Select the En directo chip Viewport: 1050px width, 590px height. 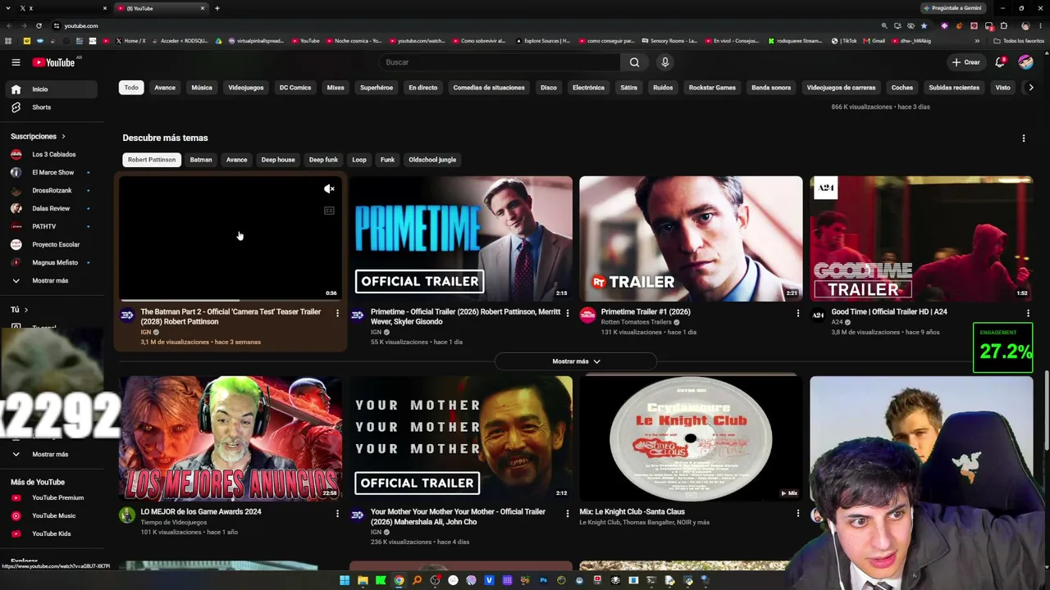coord(423,88)
